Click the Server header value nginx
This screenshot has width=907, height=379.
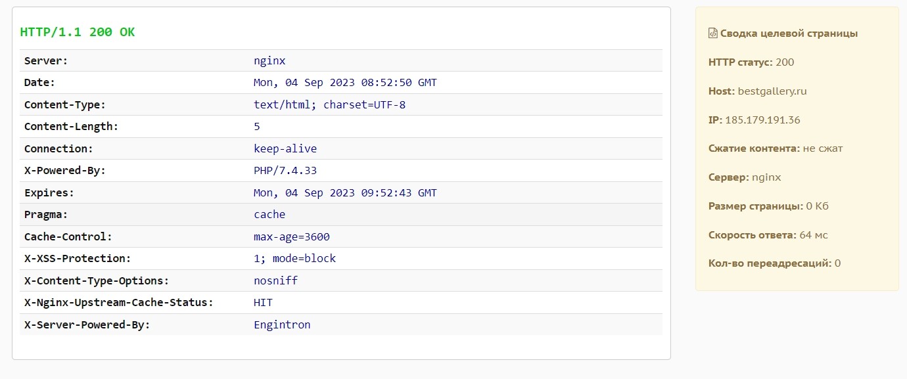coord(269,61)
